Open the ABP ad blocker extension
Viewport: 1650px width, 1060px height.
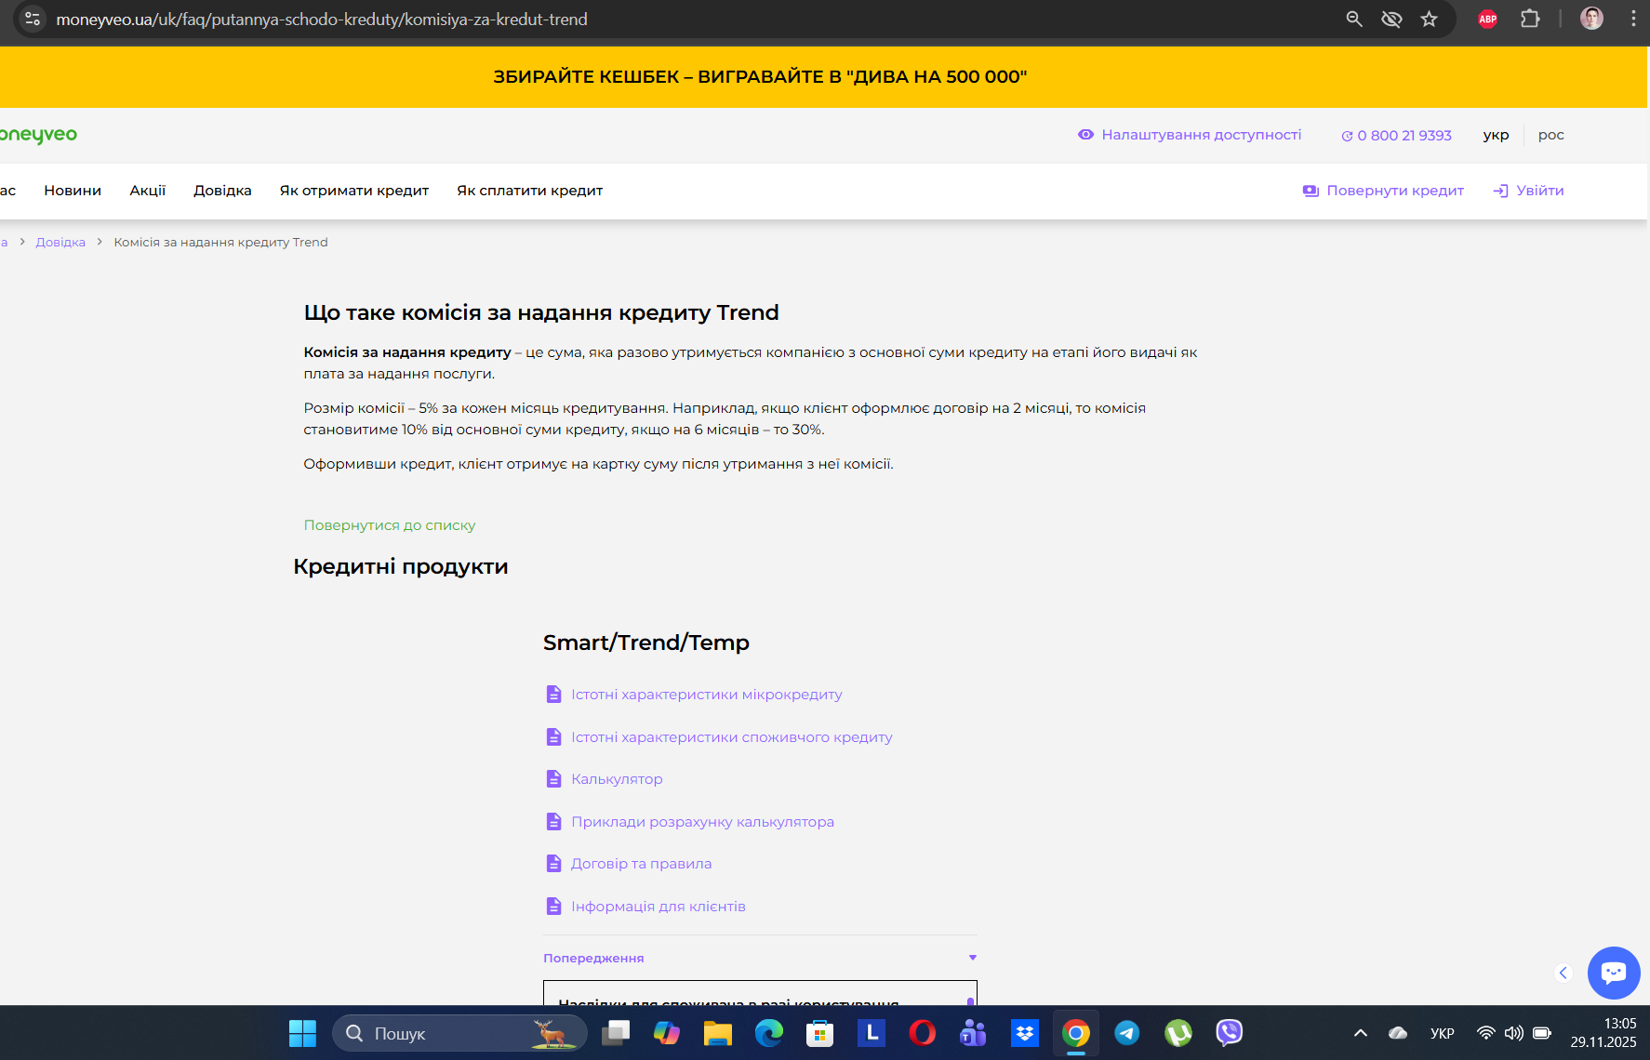click(x=1488, y=19)
